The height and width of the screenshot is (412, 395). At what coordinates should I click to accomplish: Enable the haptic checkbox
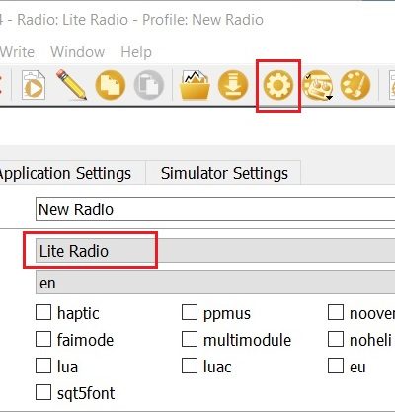tap(43, 312)
